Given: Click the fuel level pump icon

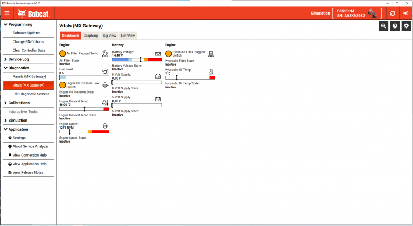Looking at the screenshot, I should click(x=105, y=71).
